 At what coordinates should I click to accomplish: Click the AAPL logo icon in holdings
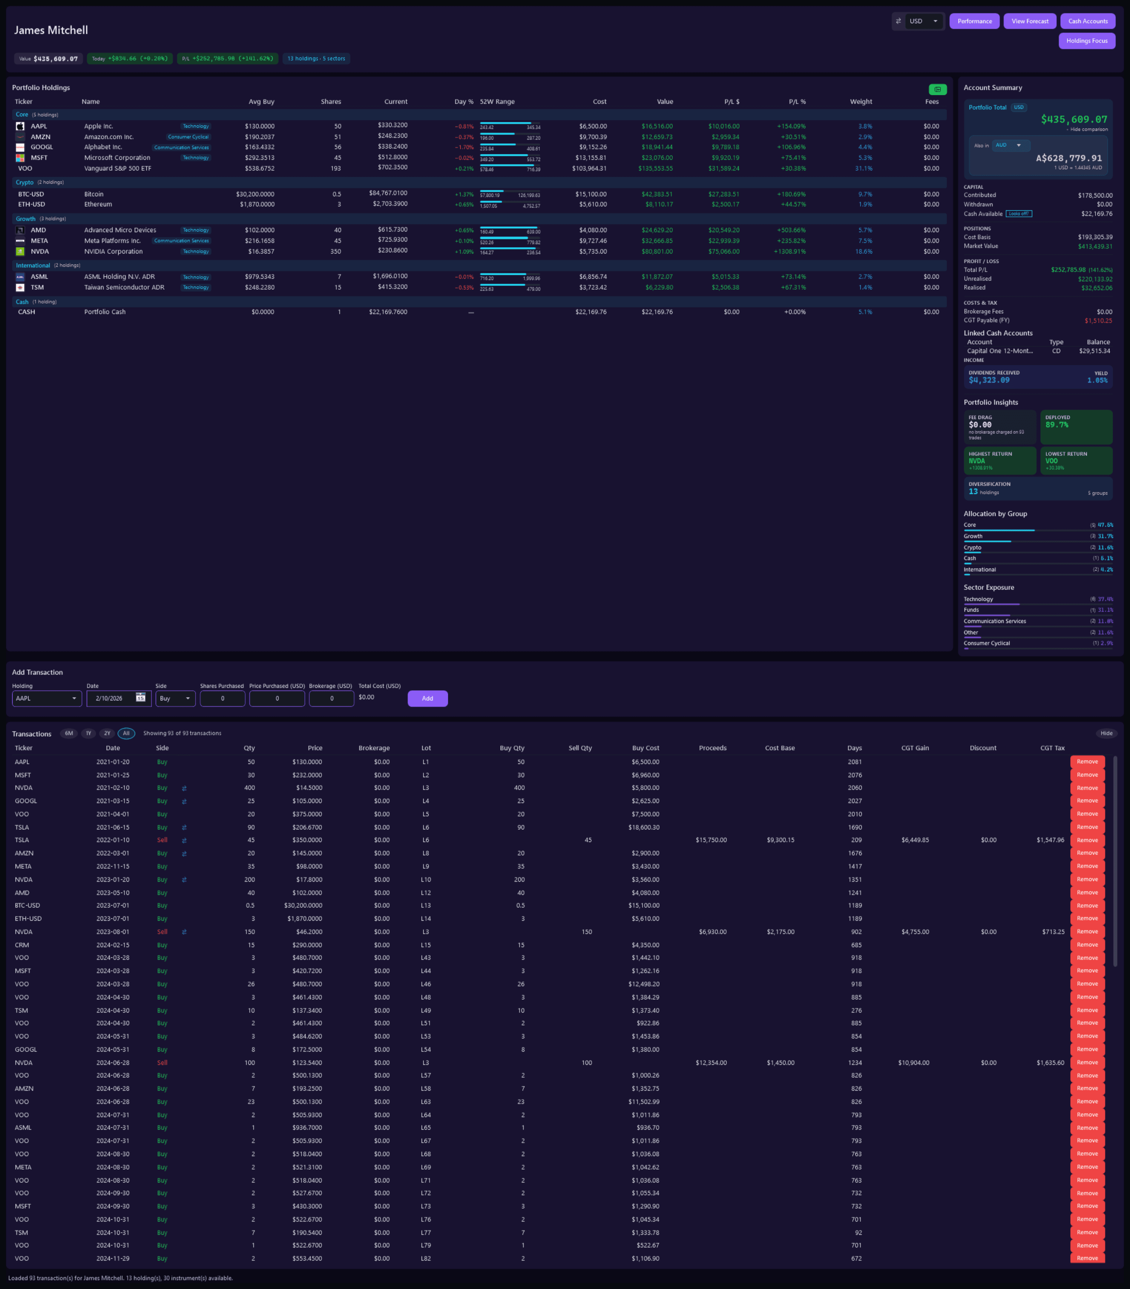(20, 126)
